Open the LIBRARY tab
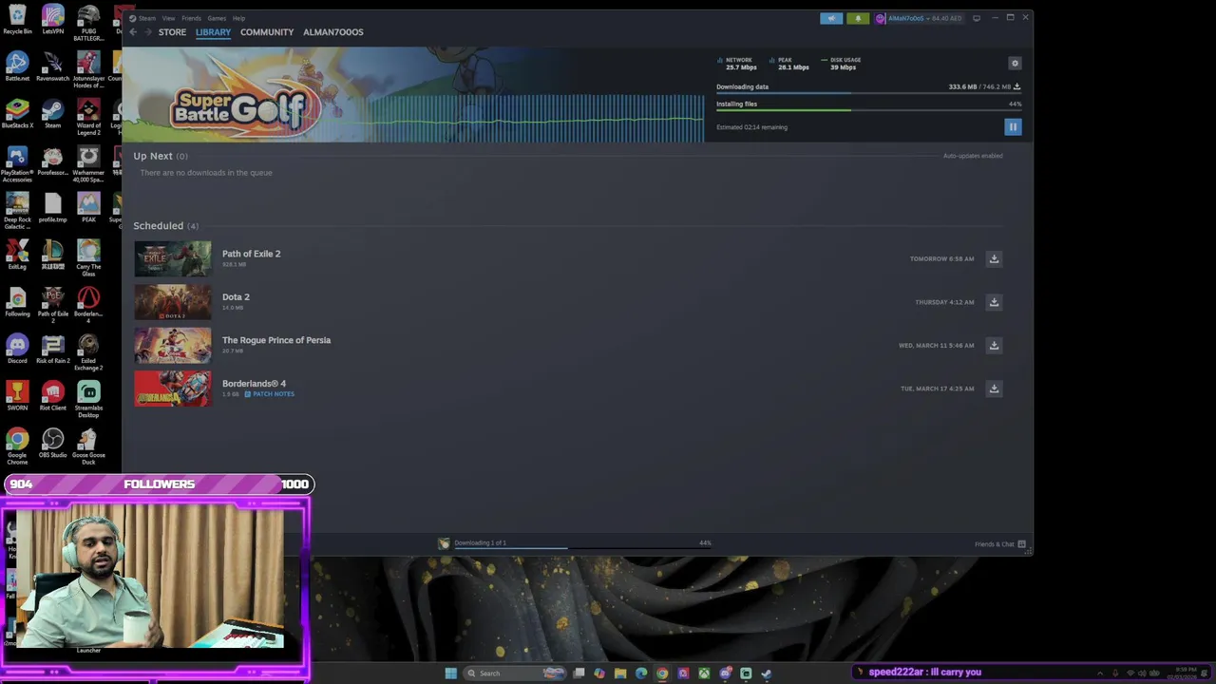This screenshot has height=684, width=1216. click(213, 32)
